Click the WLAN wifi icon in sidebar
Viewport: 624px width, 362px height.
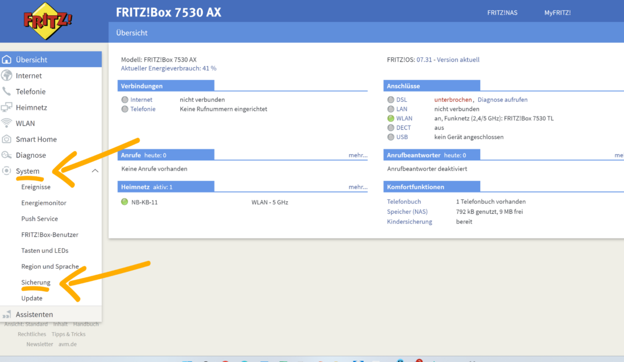pyautogui.click(x=7, y=123)
